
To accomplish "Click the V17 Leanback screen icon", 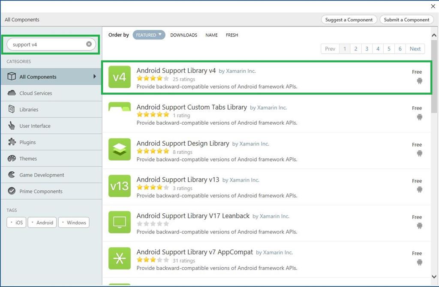I will coord(120,222).
